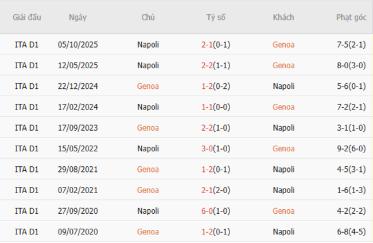The height and width of the screenshot is (243, 373).
Task: Select the "Tỷ số" column header
Action: tap(216, 17)
